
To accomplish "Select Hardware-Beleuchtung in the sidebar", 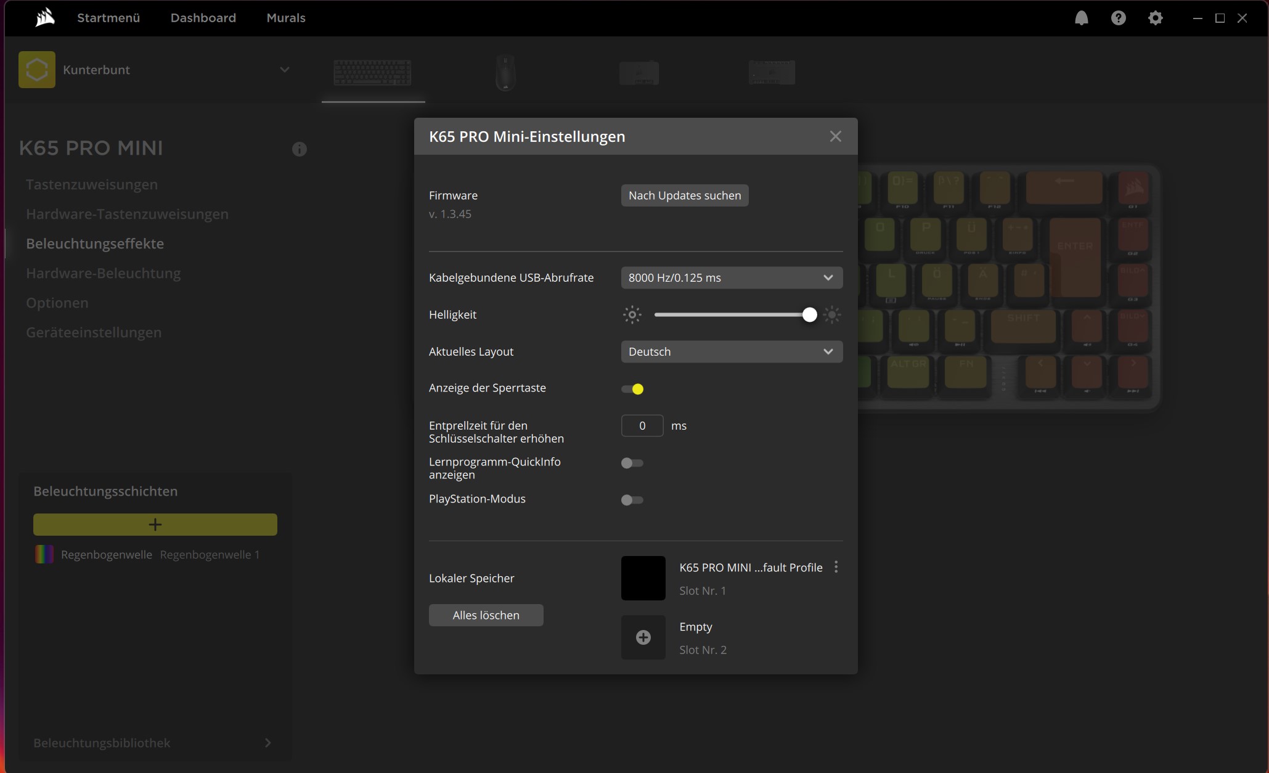I will tap(104, 273).
